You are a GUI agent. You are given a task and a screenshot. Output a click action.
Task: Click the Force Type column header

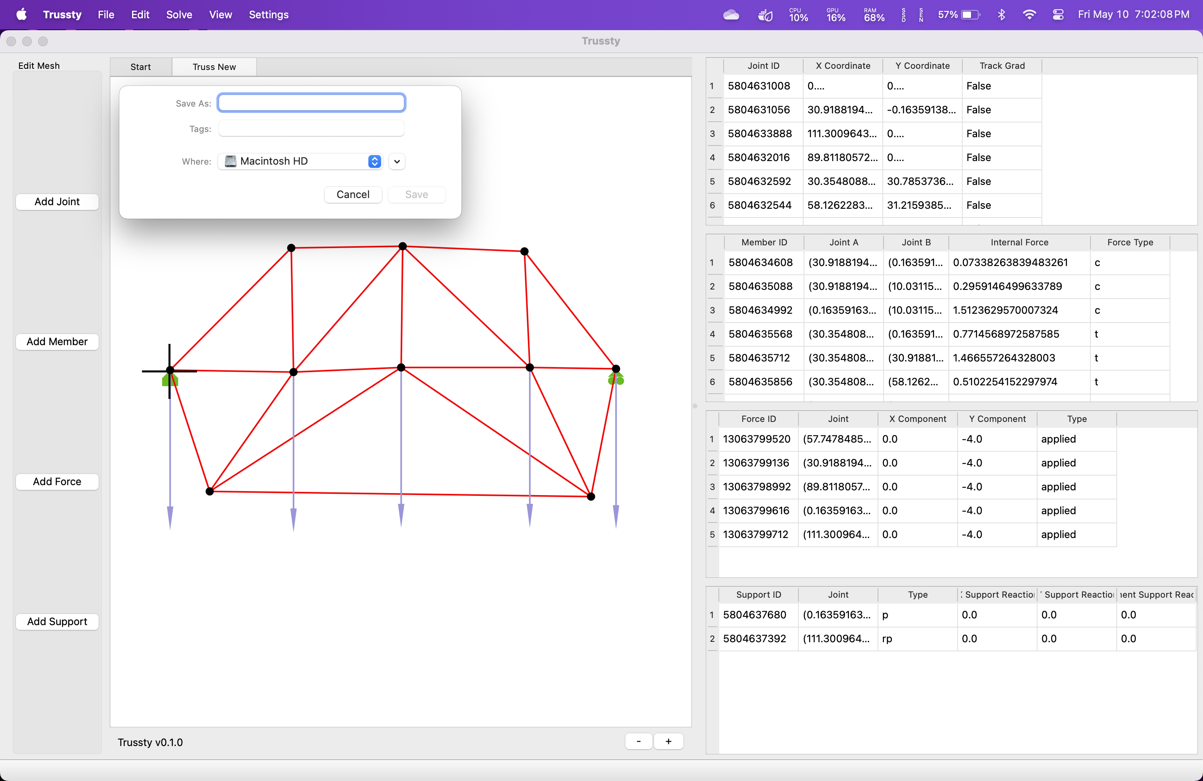click(x=1130, y=243)
